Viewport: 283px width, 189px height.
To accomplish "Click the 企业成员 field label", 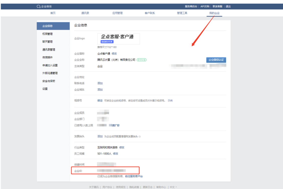I will pos(79,113).
